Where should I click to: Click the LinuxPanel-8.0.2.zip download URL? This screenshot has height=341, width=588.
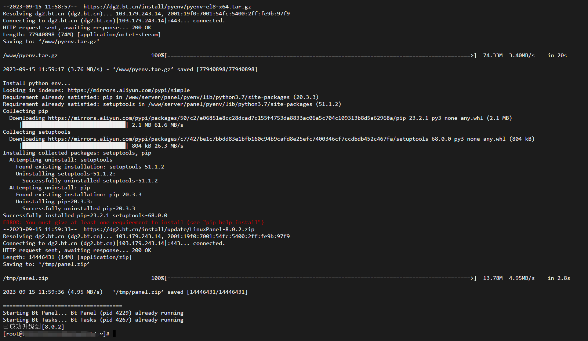coord(169,229)
